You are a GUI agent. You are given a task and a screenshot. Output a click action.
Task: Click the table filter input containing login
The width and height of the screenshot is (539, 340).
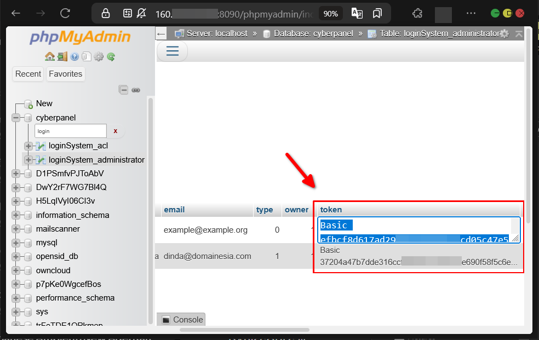pos(71,131)
